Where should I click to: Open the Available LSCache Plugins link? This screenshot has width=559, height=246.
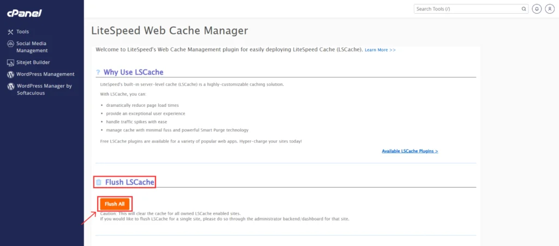[410, 151]
